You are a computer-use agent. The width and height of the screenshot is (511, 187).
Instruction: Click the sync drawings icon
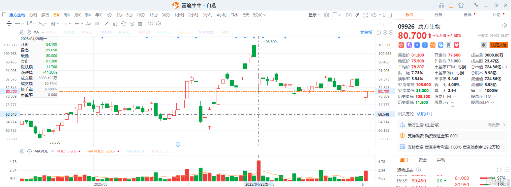[123, 24]
